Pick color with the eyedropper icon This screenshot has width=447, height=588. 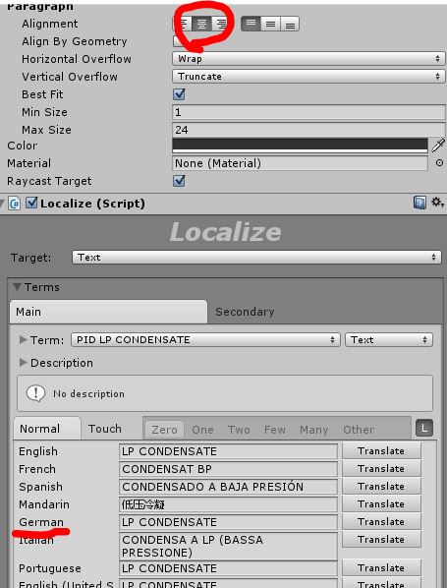pos(438,146)
